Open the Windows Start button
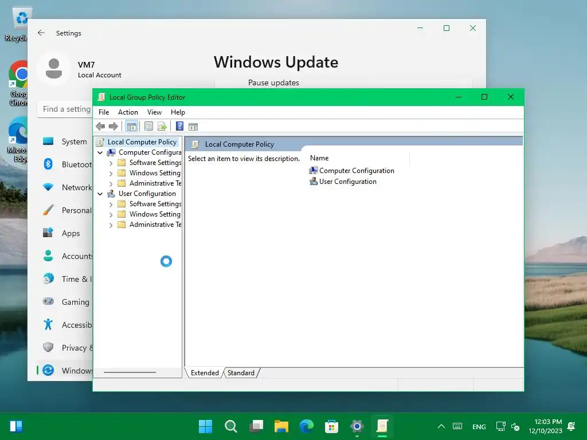The image size is (587, 440). click(x=205, y=426)
